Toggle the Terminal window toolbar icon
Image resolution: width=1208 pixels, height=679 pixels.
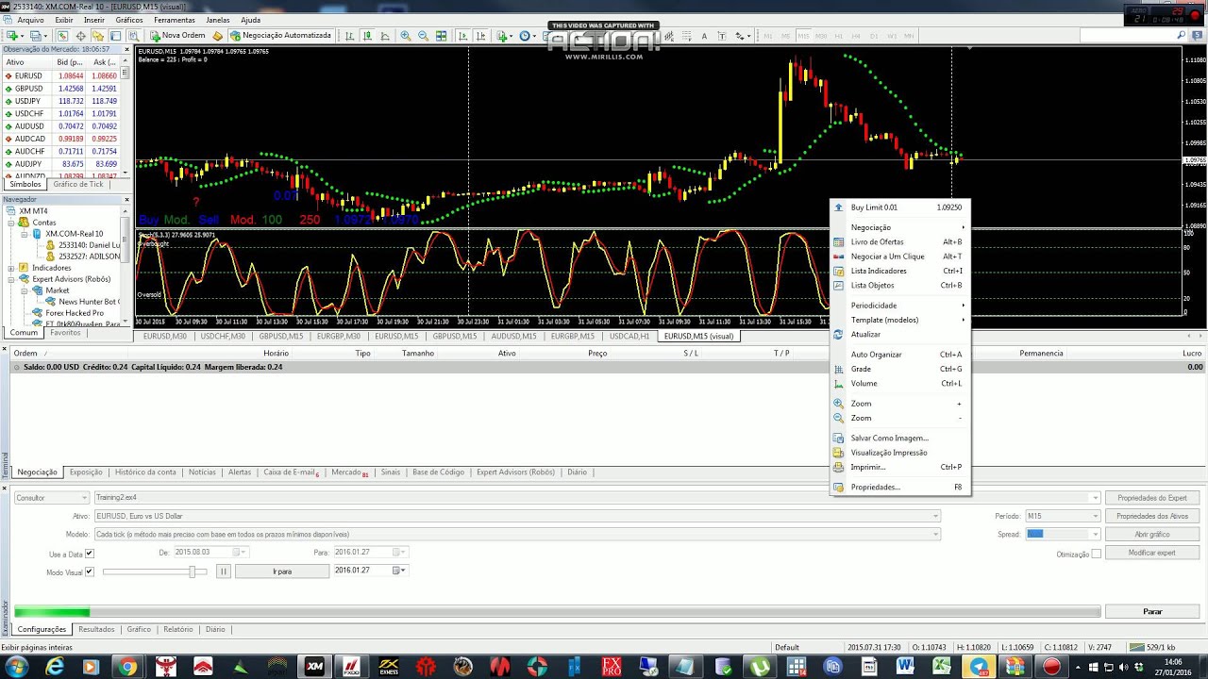click(115, 36)
